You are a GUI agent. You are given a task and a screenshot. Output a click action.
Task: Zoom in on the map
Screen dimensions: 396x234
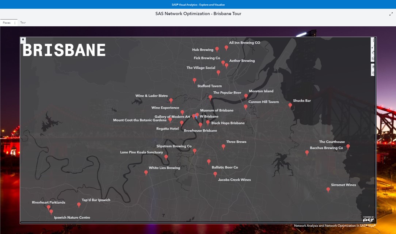click(x=373, y=67)
